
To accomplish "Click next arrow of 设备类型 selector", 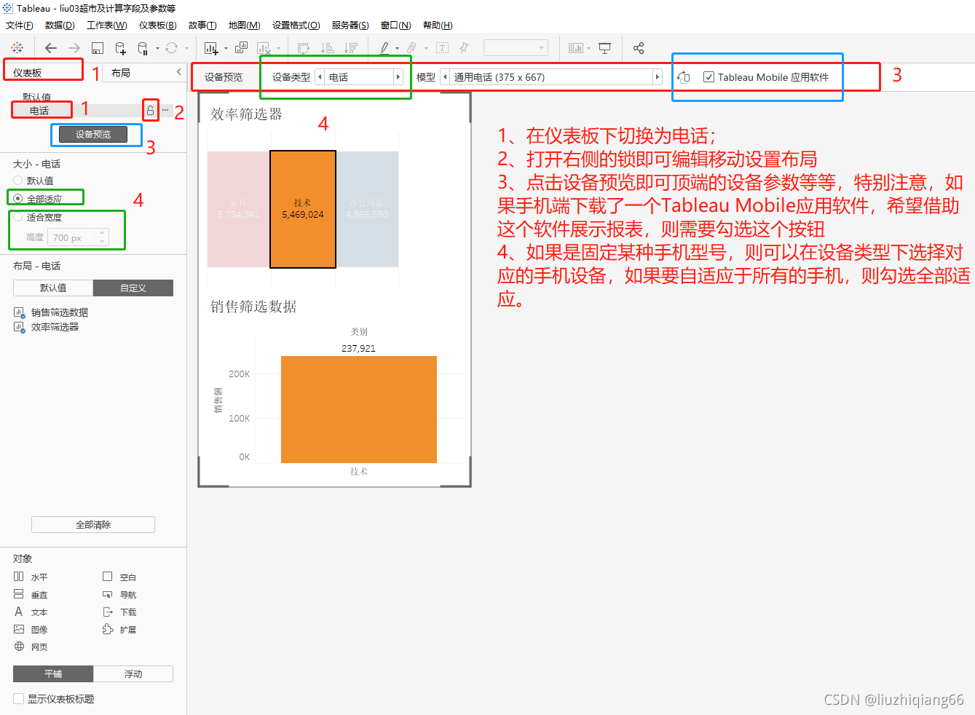I will click(398, 77).
